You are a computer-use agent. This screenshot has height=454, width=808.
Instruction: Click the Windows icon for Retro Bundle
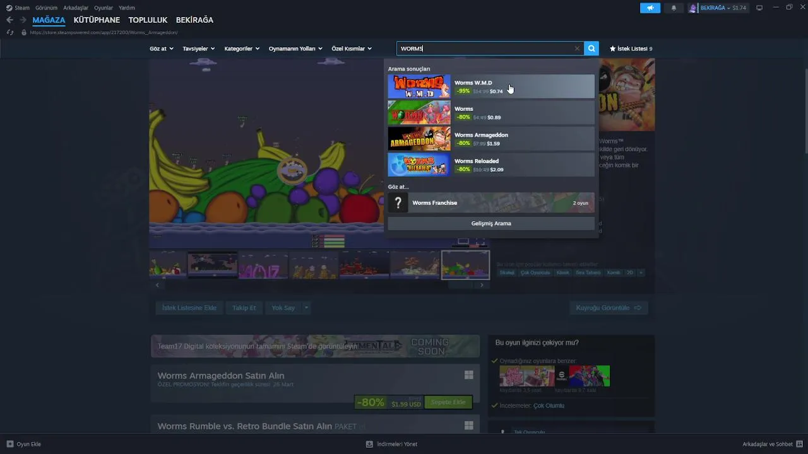(x=468, y=426)
